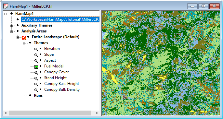
Task: Expand the Auxiliary Themes node
Action: click(x=11, y=26)
